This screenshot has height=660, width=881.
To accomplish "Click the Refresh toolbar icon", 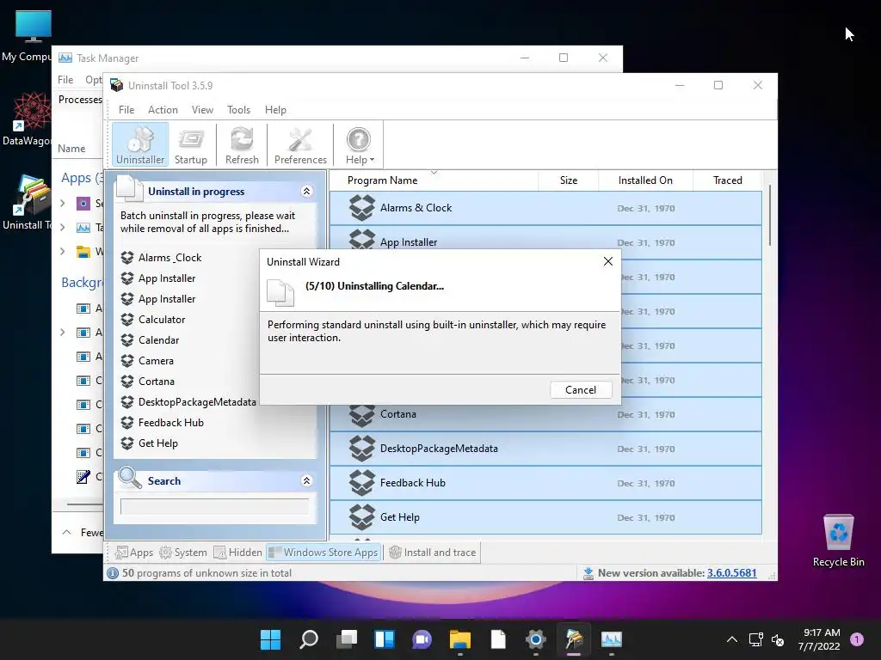I will pos(242,144).
